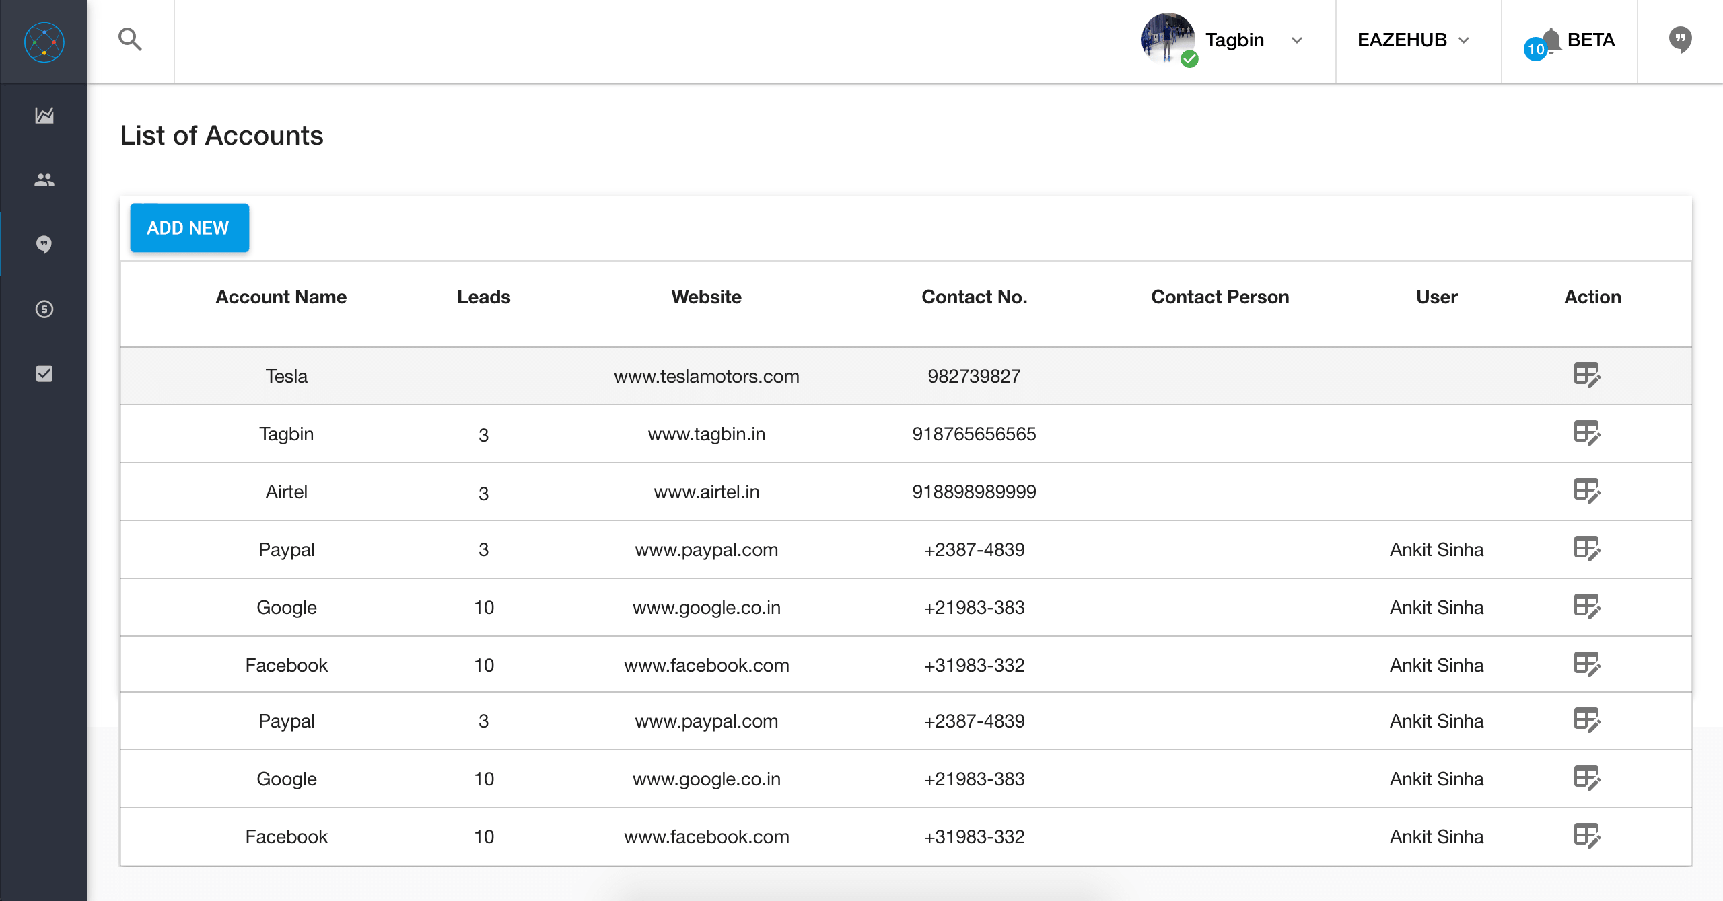Open www.teslamotors.com website cell

(x=706, y=376)
